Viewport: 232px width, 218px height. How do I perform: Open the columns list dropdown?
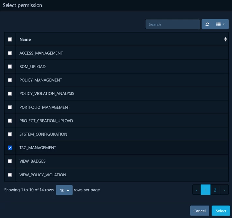(221, 24)
